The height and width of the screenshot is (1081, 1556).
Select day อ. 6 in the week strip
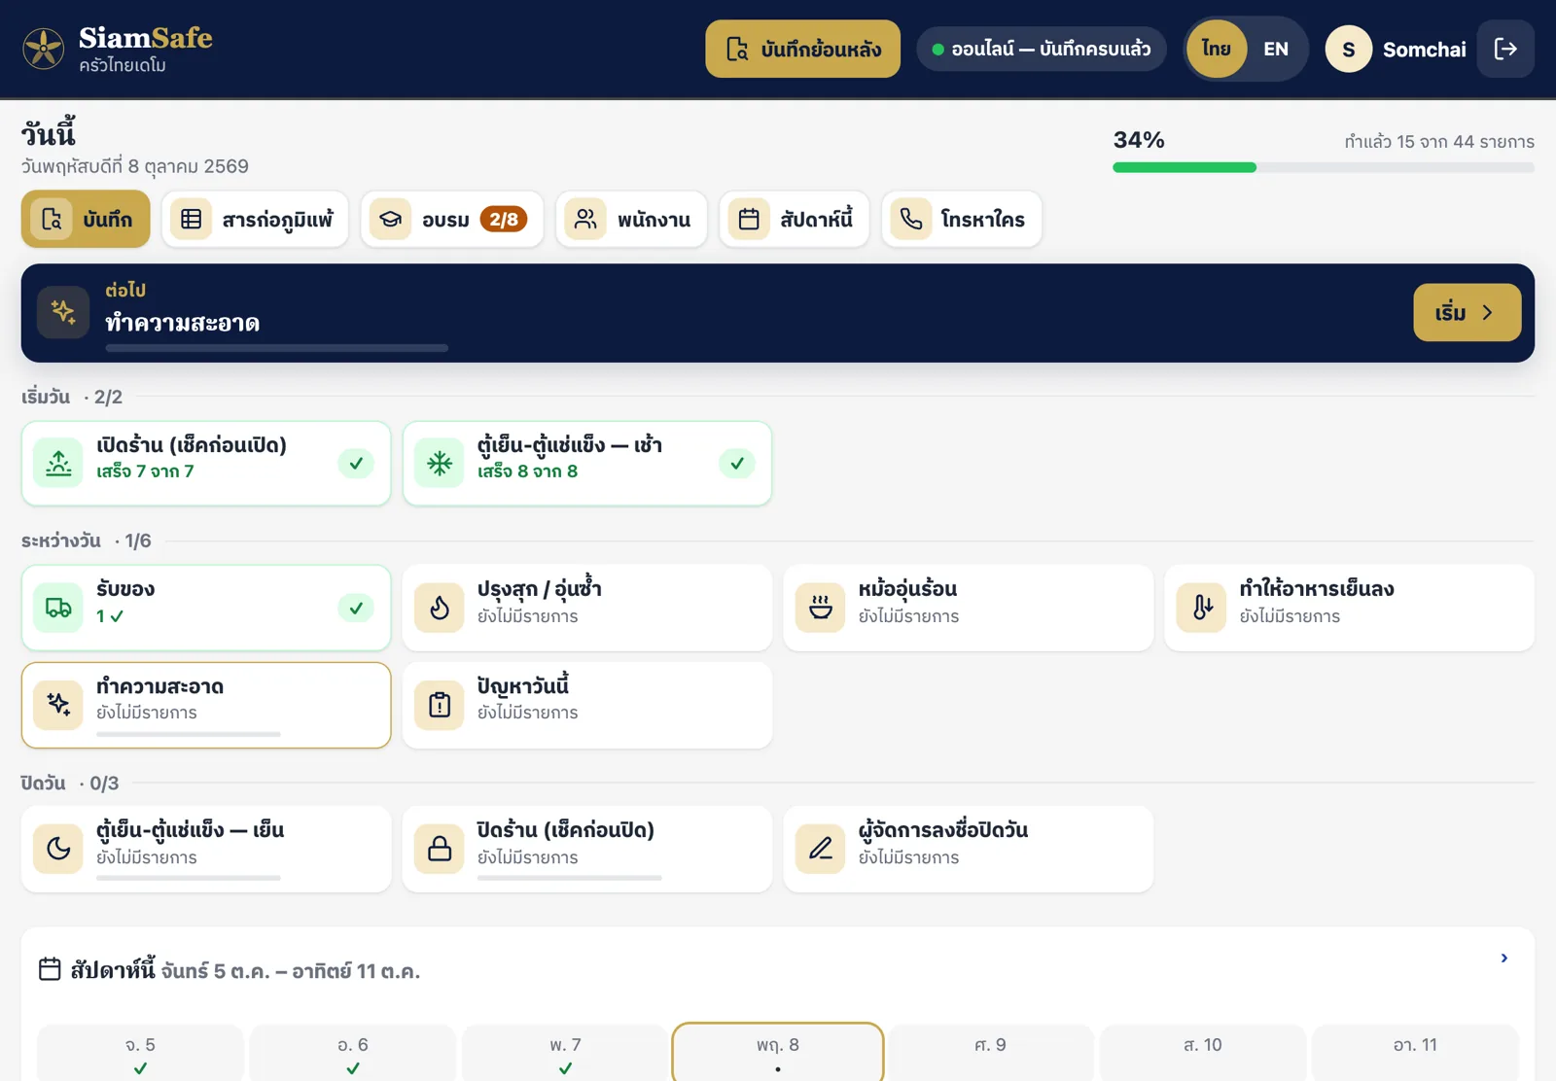(x=353, y=1053)
